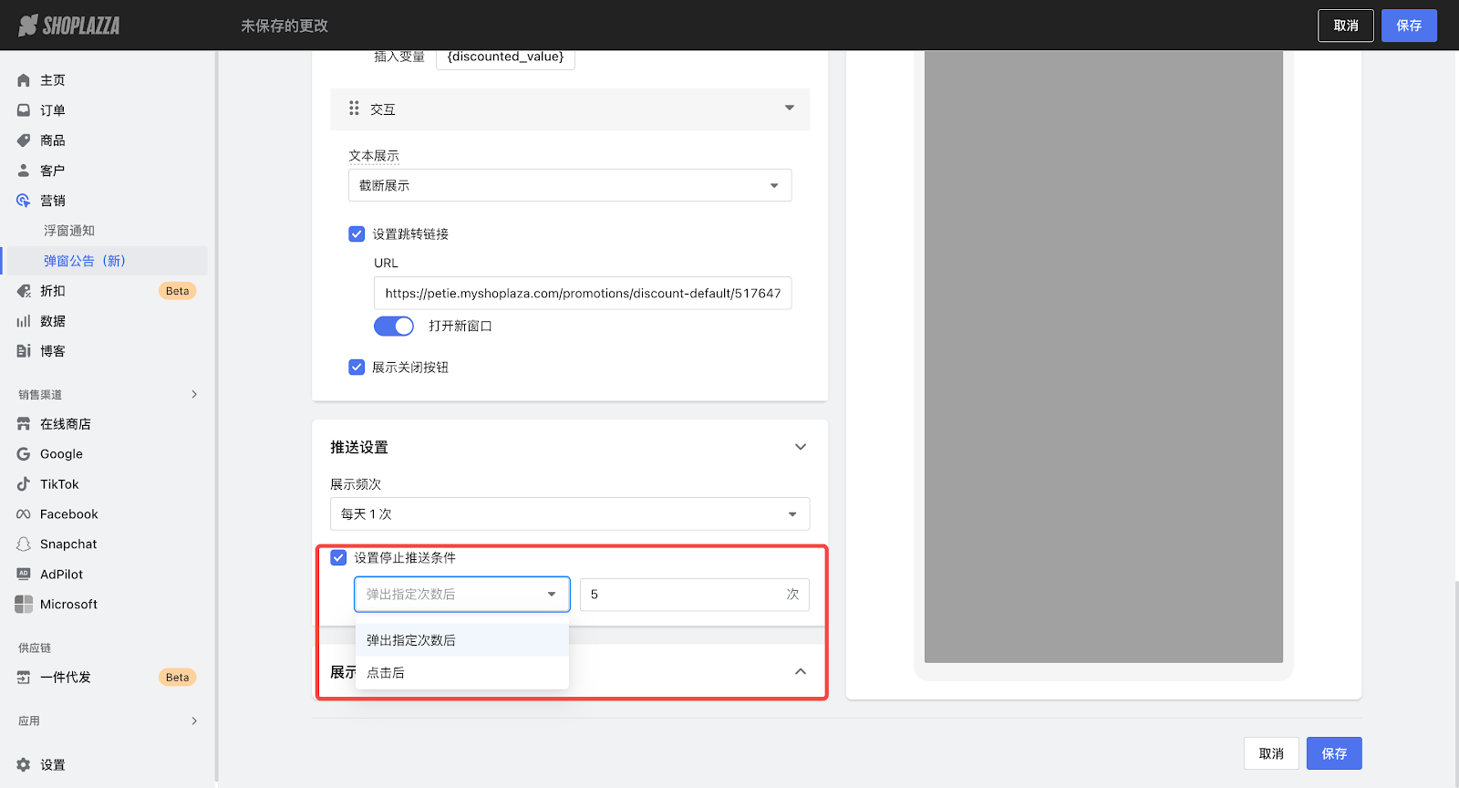Open 浮窗通知 submenu item
This screenshot has height=788, width=1459.
point(69,231)
